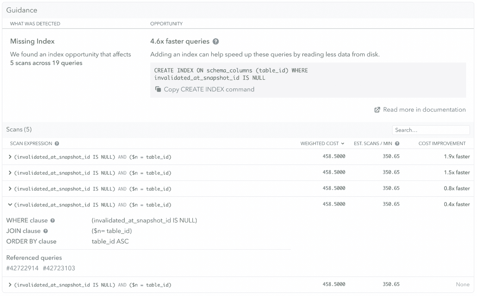Screen dimensions: 477x296
Task: Click the help icon next to SCAN EXPRESSION header
Action: [57, 143]
